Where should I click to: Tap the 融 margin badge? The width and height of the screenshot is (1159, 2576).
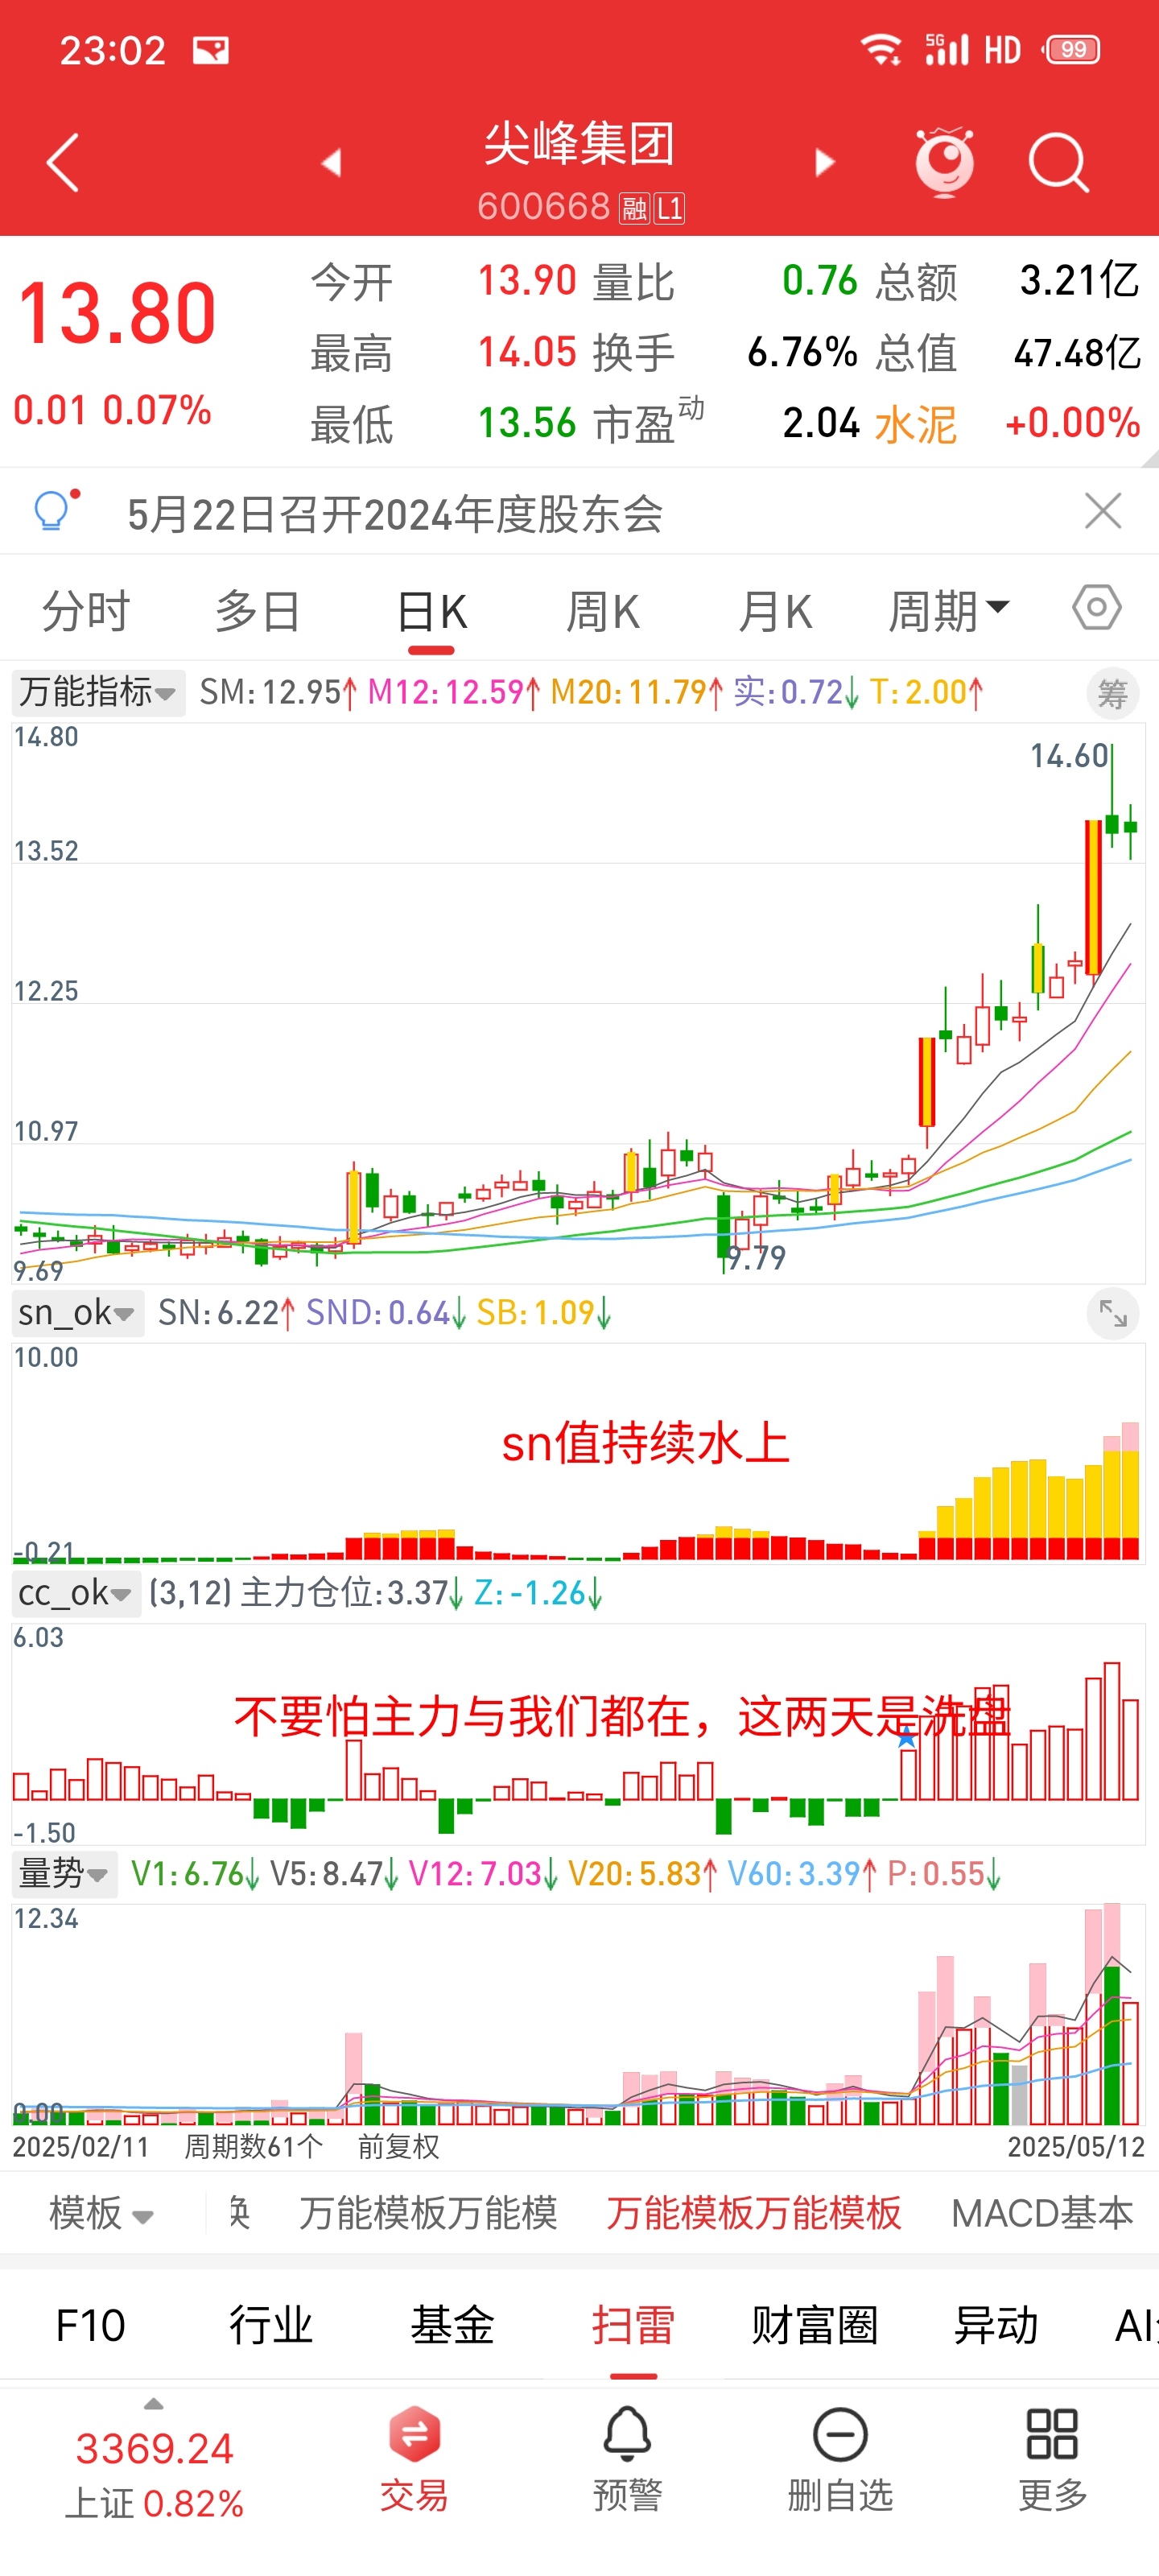point(635,208)
